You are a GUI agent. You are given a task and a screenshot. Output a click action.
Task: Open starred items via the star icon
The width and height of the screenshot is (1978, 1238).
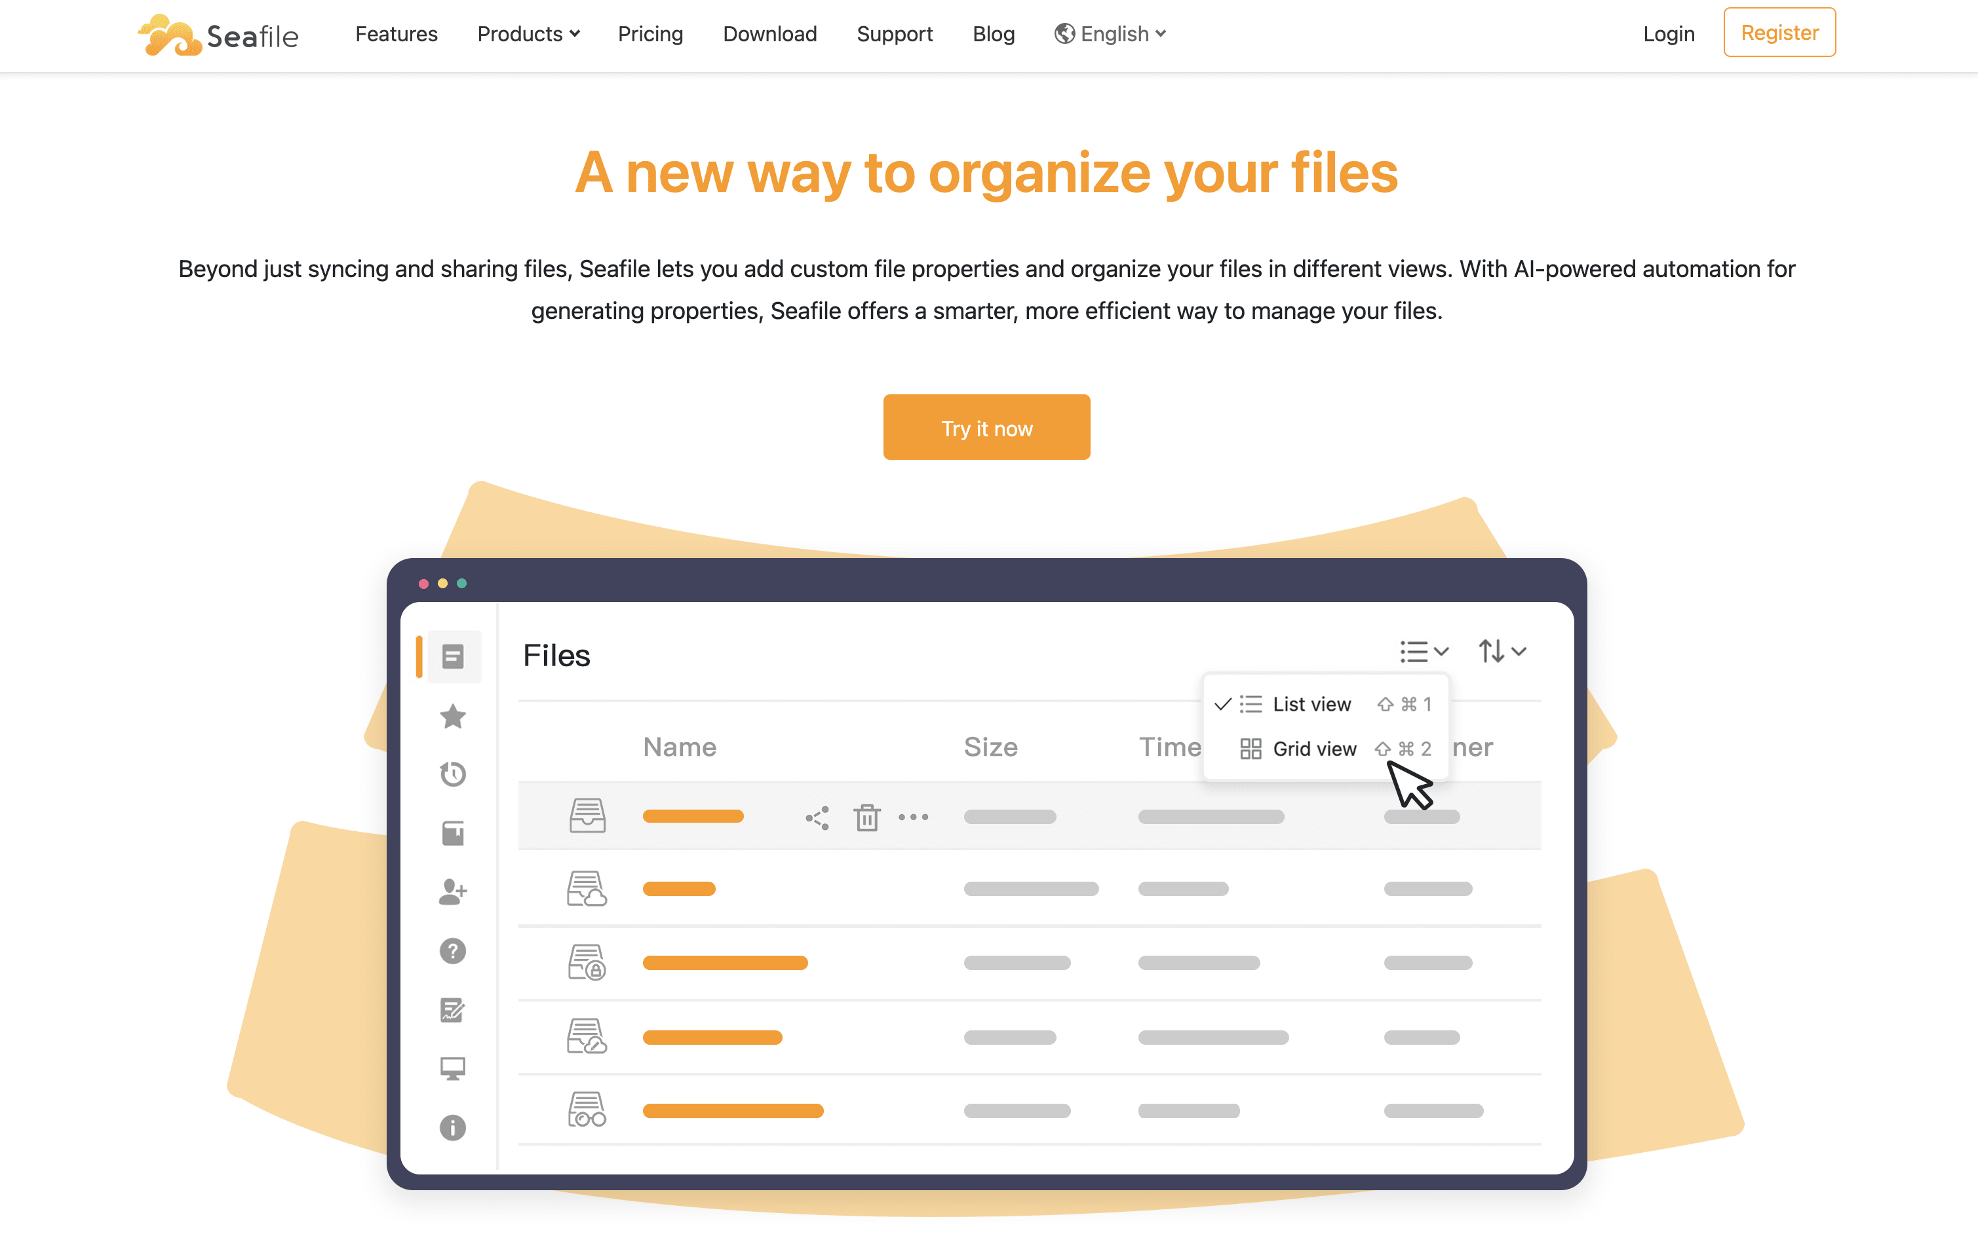(453, 717)
